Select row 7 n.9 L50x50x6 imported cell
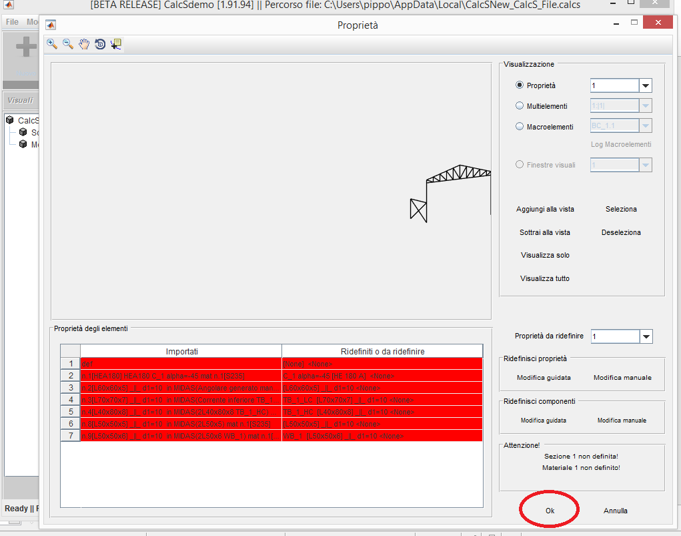 pyautogui.click(x=181, y=436)
